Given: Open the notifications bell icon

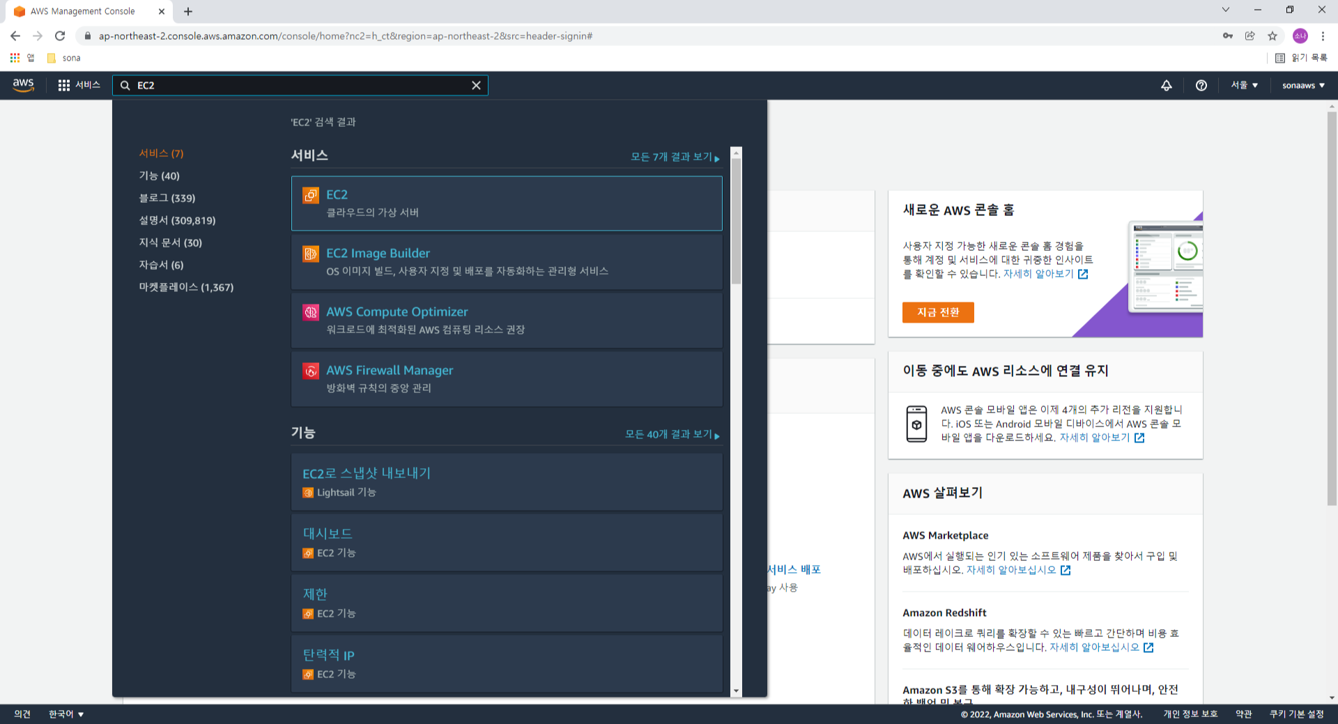Looking at the screenshot, I should pyautogui.click(x=1166, y=86).
